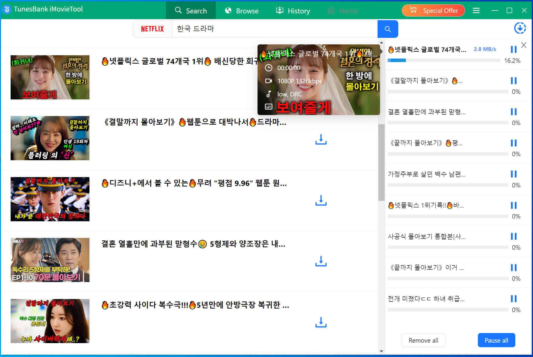The image size is (533, 357).
Task: Open the History tab
Action: (293, 11)
